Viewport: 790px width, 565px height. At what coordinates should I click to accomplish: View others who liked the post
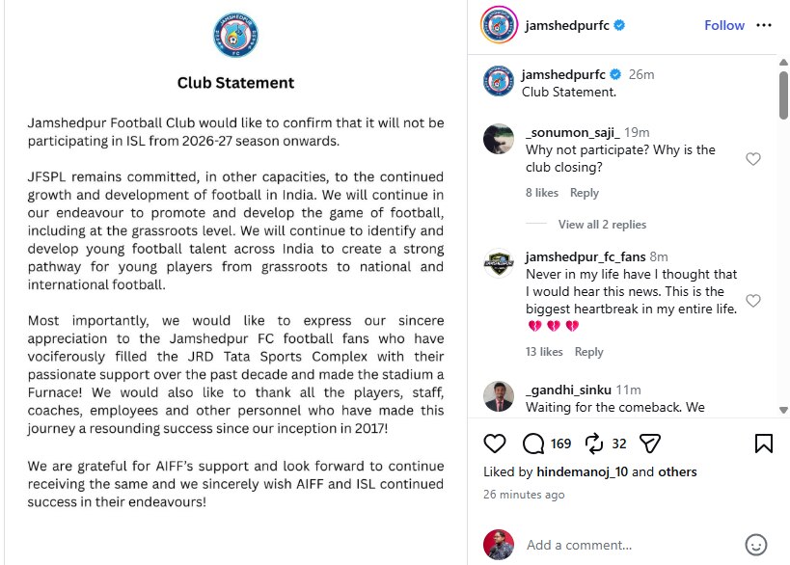pos(677,471)
